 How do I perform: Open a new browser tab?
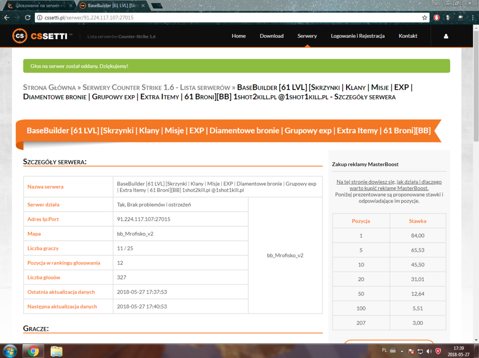pyautogui.click(x=157, y=6)
